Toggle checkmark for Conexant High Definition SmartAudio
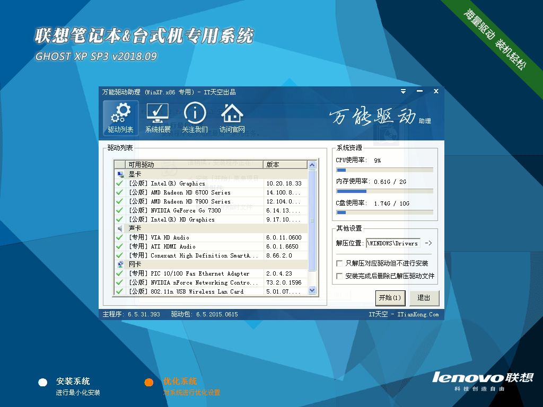 (x=119, y=255)
